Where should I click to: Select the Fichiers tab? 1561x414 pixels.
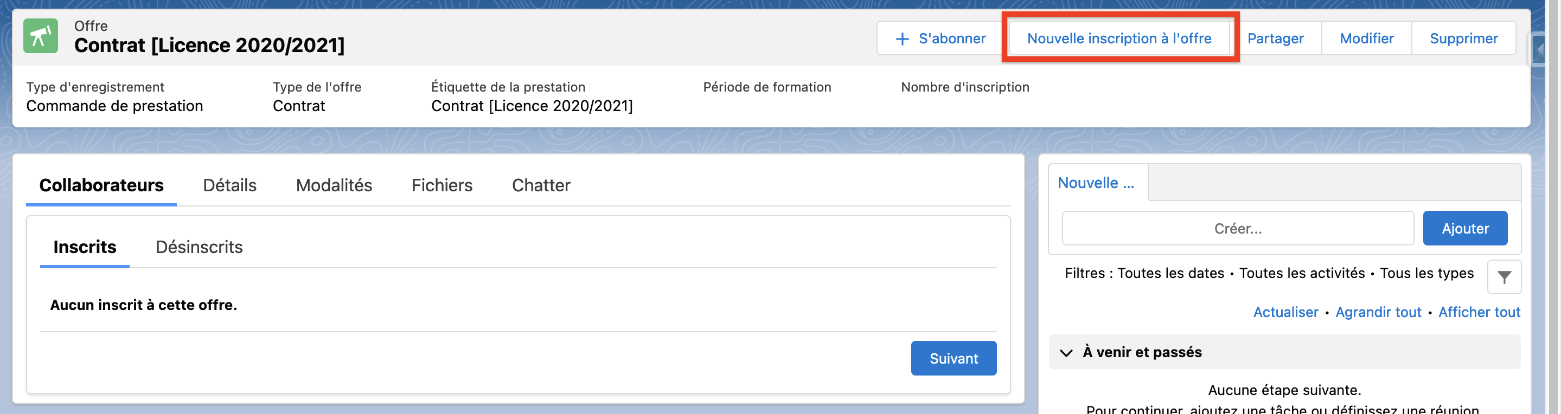442,185
